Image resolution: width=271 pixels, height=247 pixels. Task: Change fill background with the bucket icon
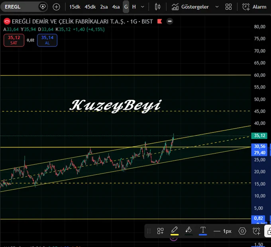(189, 231)
